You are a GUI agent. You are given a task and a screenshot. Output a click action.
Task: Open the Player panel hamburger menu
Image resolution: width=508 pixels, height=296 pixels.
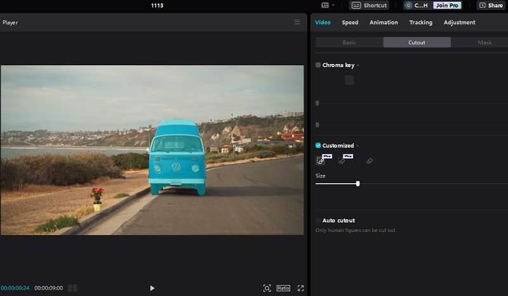pos(297,22)
